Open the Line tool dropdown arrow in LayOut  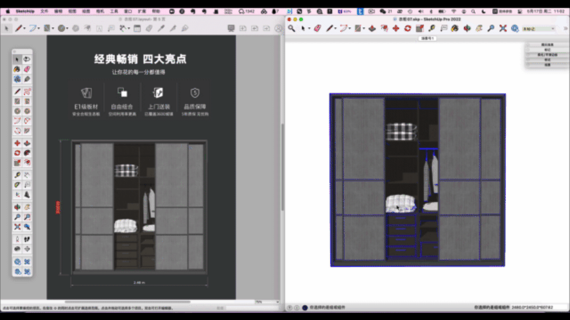(x=26, y=28)
